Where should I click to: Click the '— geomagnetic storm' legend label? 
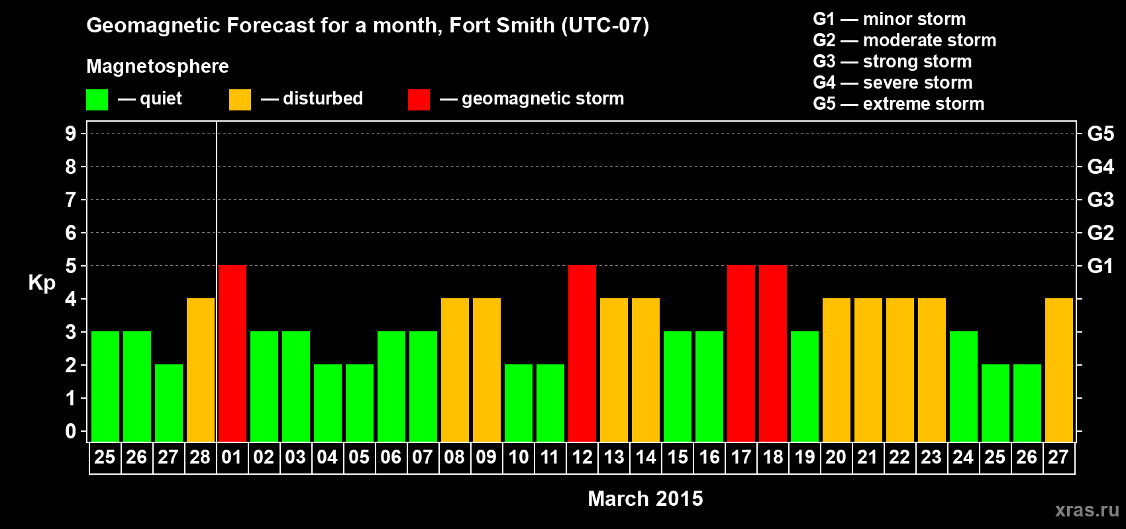532,99
